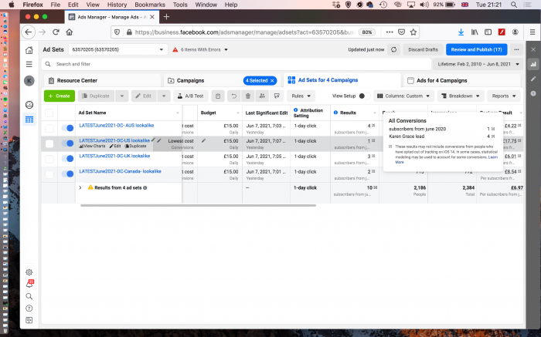This screenshot has width=541, height=337.
Task: Click the account avatar K in sidebar
Action: tap(29, 81)
